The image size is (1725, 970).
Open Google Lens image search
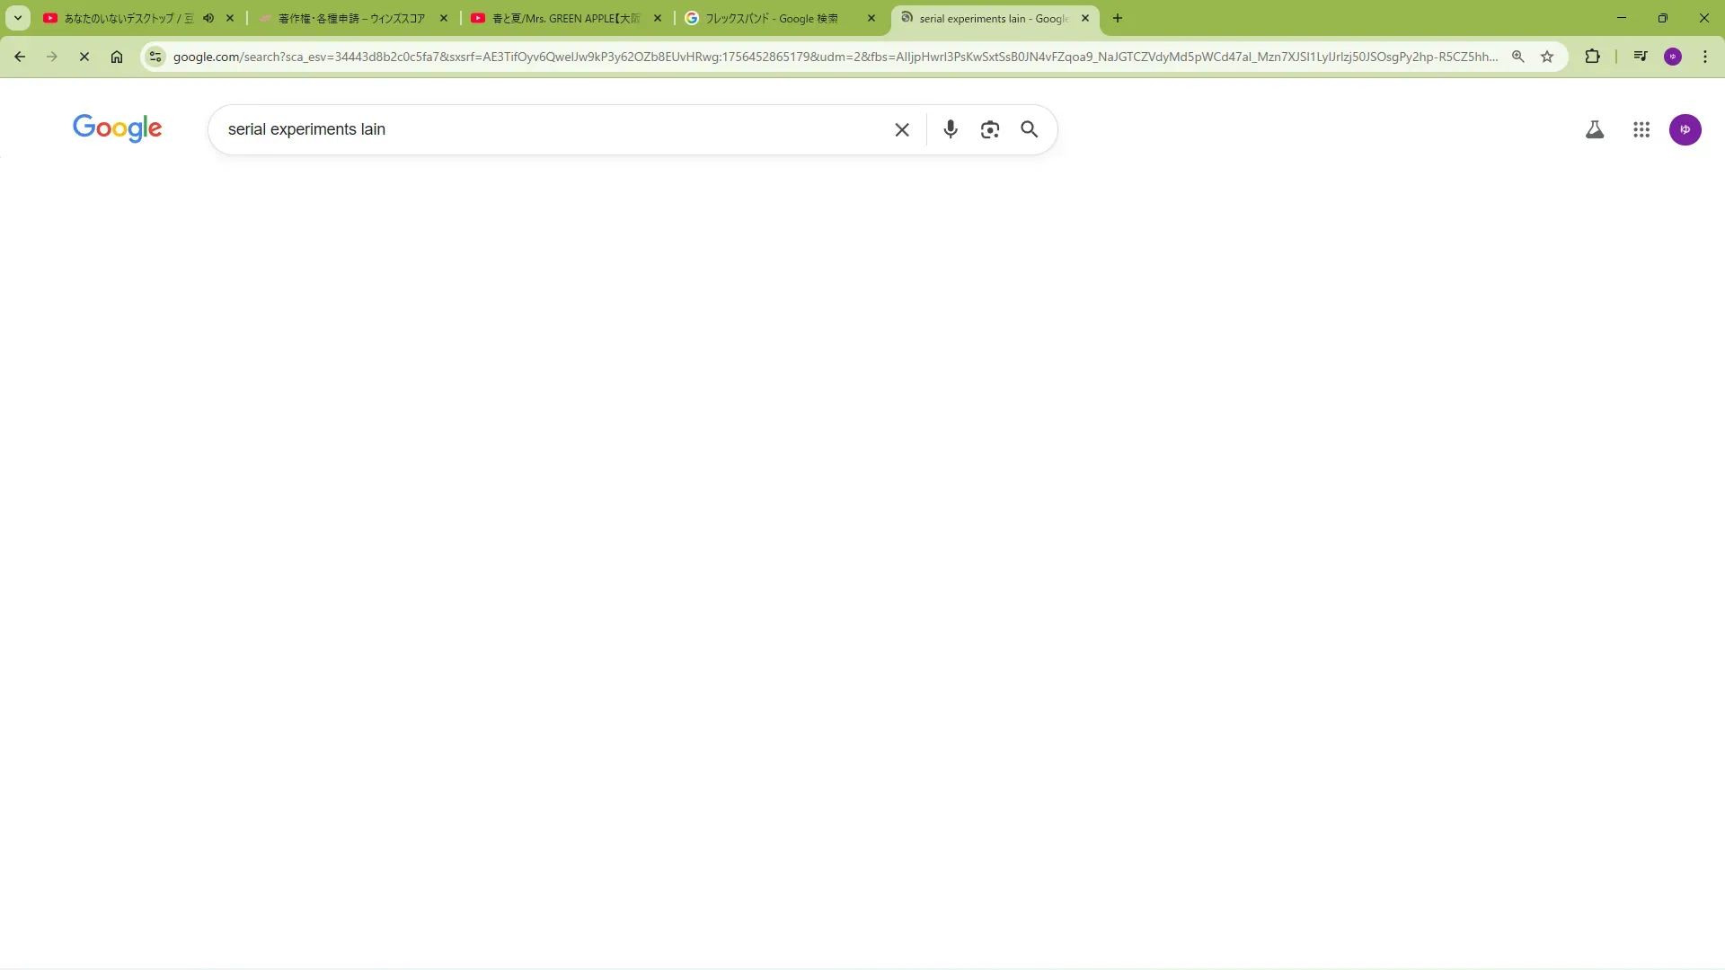[x=989, y=129]
